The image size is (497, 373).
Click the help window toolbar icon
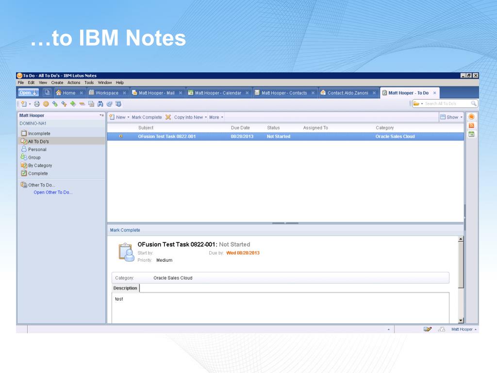118,104
